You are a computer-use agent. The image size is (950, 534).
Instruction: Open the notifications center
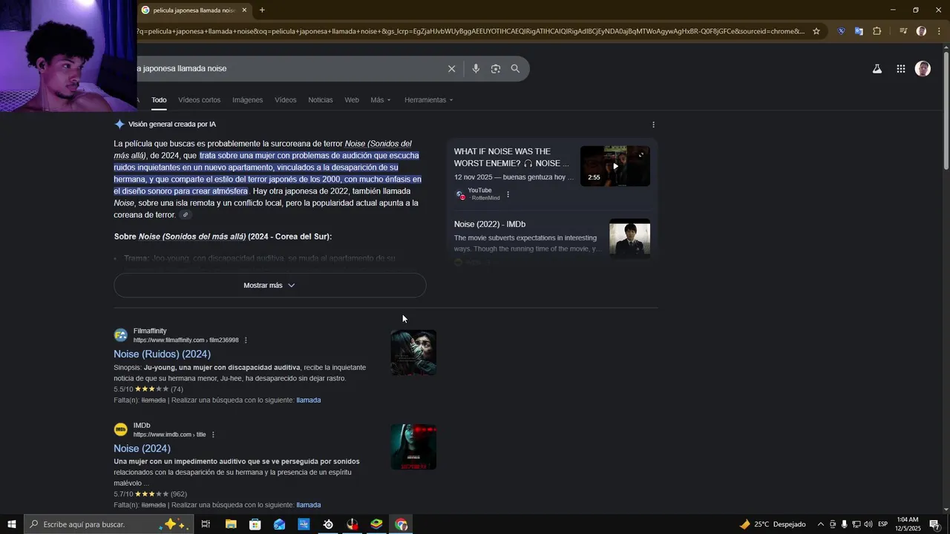tap(934, 524)
